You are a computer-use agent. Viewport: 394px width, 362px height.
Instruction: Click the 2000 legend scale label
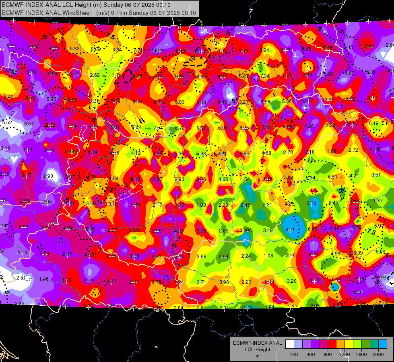coord(378,354)
